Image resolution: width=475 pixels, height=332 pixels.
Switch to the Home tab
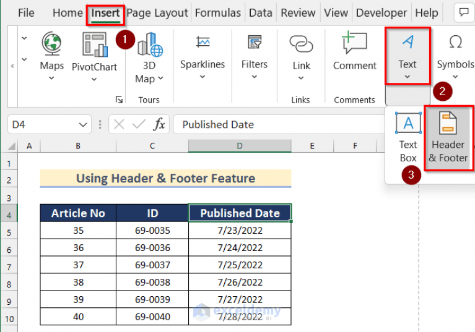(68, 13)
